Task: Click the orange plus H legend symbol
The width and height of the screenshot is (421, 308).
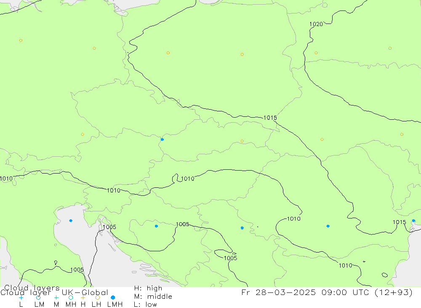Action: pyautogui.click(x=83, y=297)
